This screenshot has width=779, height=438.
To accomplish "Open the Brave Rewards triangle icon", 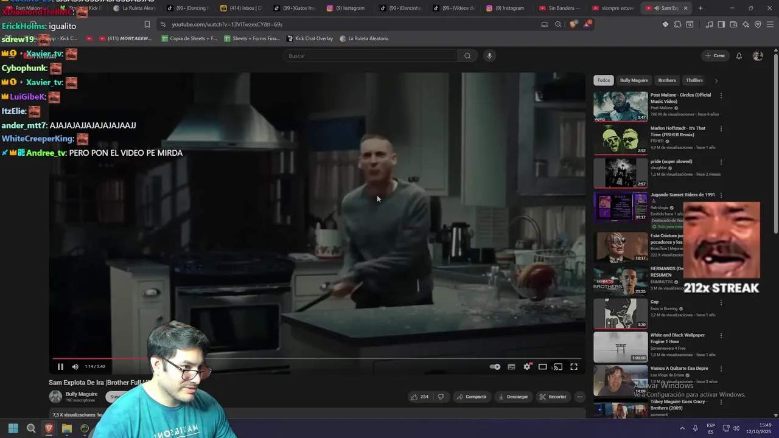I will [x=587, y=24].
